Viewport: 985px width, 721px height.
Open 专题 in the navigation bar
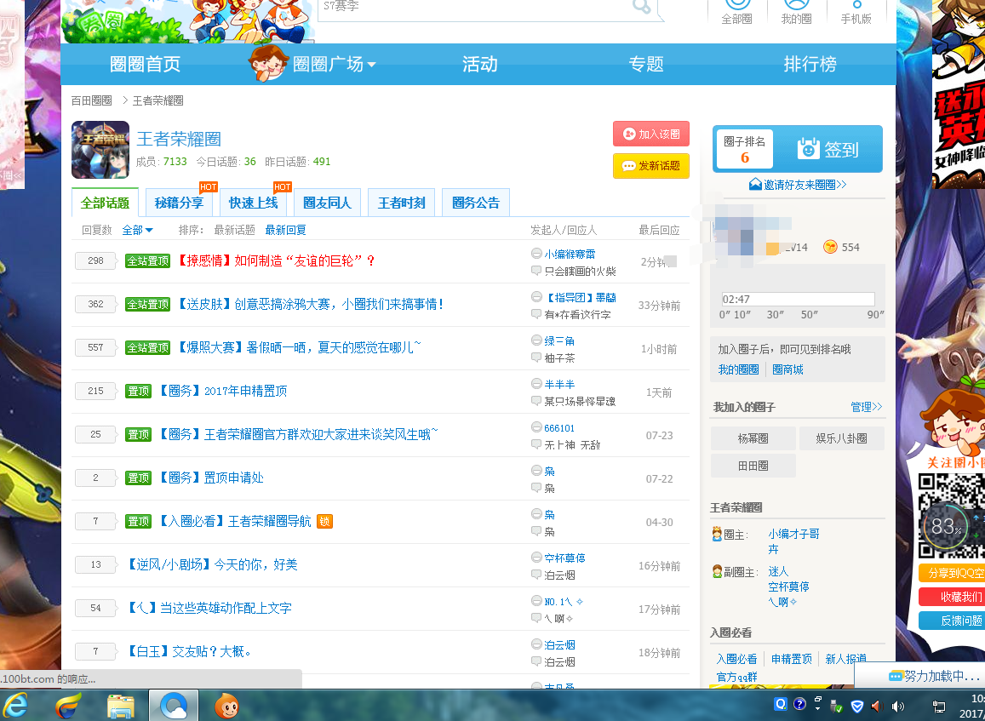click(x=646, y=64)
